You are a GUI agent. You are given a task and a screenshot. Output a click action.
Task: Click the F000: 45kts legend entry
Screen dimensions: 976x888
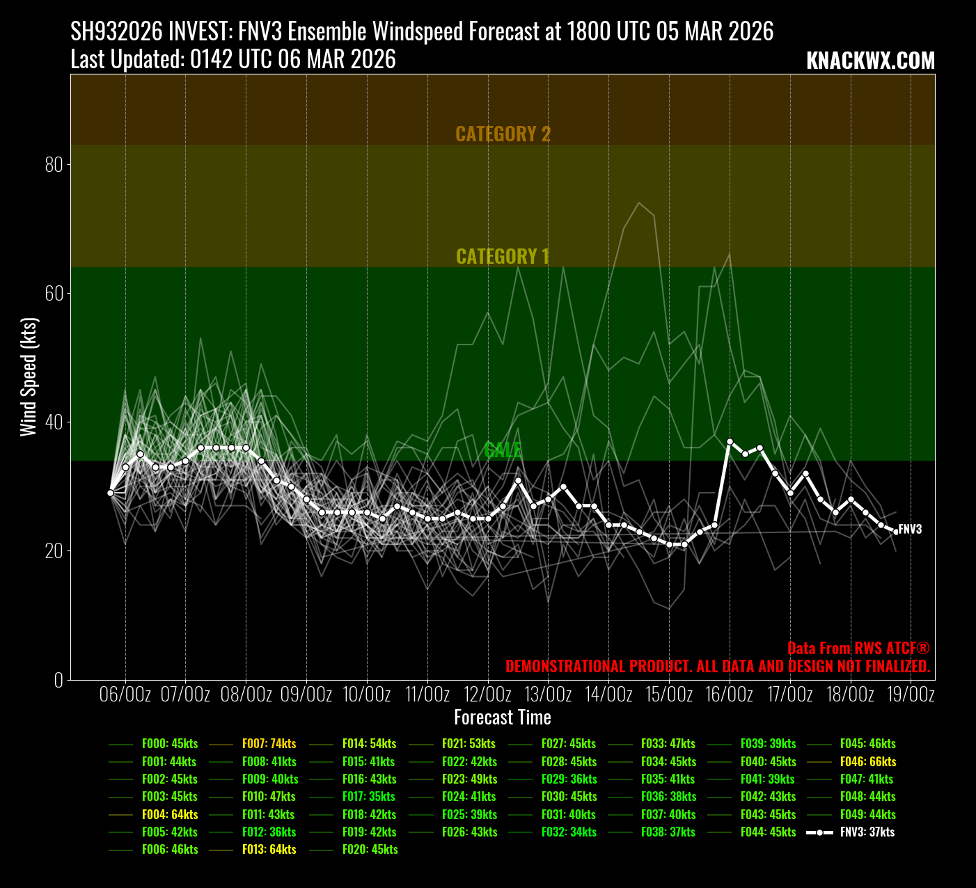click(169, 744)
